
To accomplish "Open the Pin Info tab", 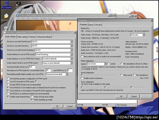I will tap(98, 25).
